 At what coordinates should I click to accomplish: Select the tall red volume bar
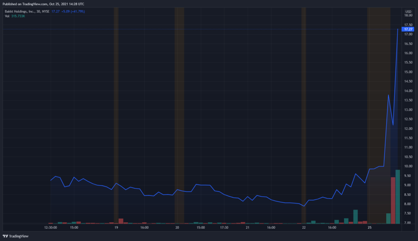pos(393,201)
